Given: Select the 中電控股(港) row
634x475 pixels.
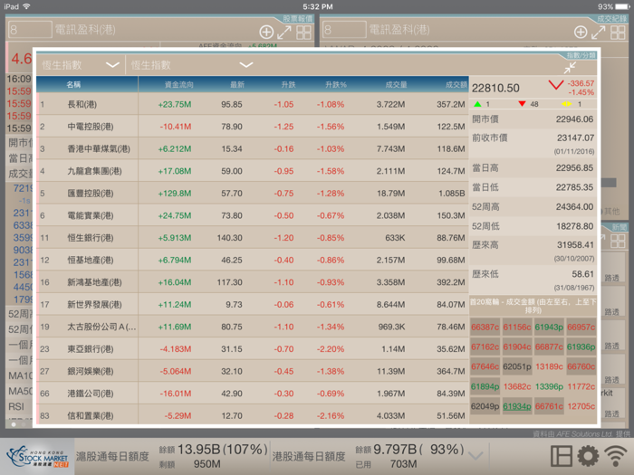Looking at the screenshot, I should pos(253,127).
